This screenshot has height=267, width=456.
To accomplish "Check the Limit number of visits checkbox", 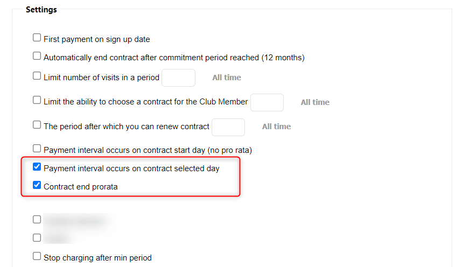I will coord(37,76).
